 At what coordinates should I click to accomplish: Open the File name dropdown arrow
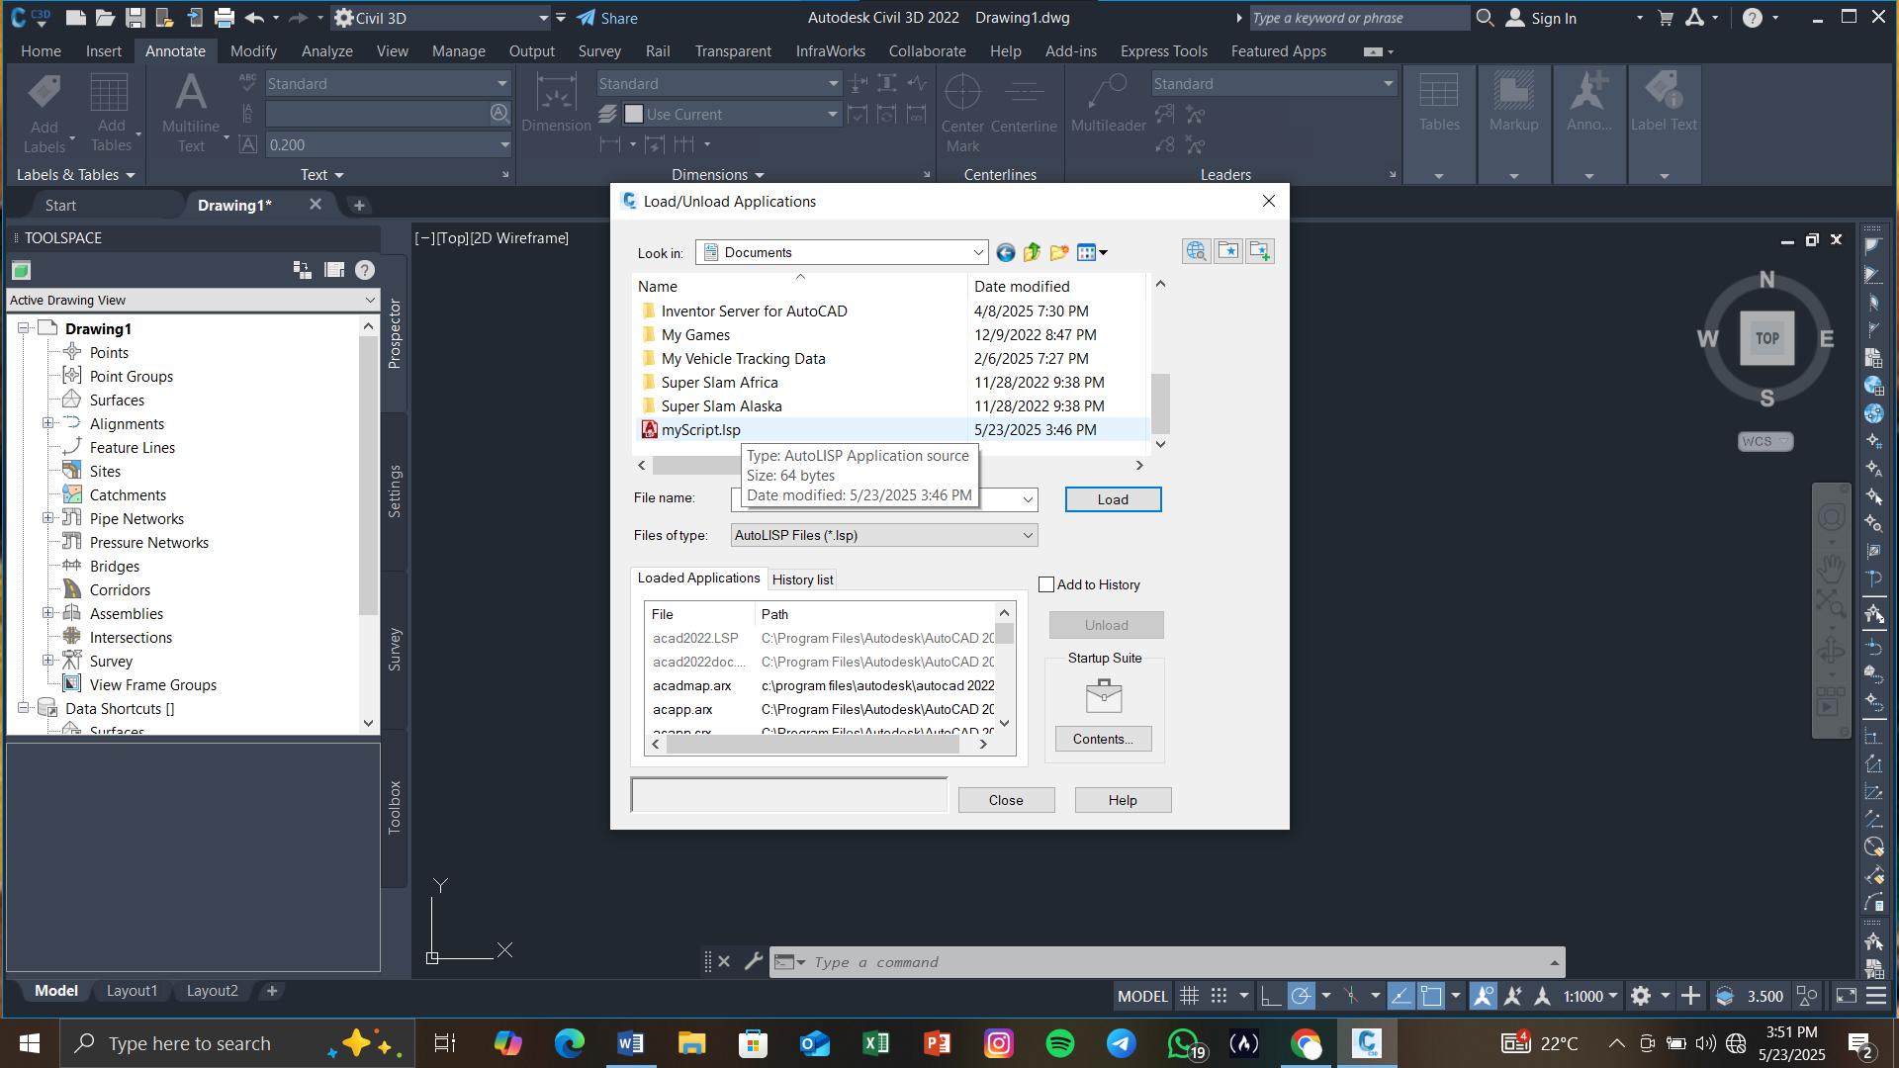pyautogui.click(x=1028, y=499)
